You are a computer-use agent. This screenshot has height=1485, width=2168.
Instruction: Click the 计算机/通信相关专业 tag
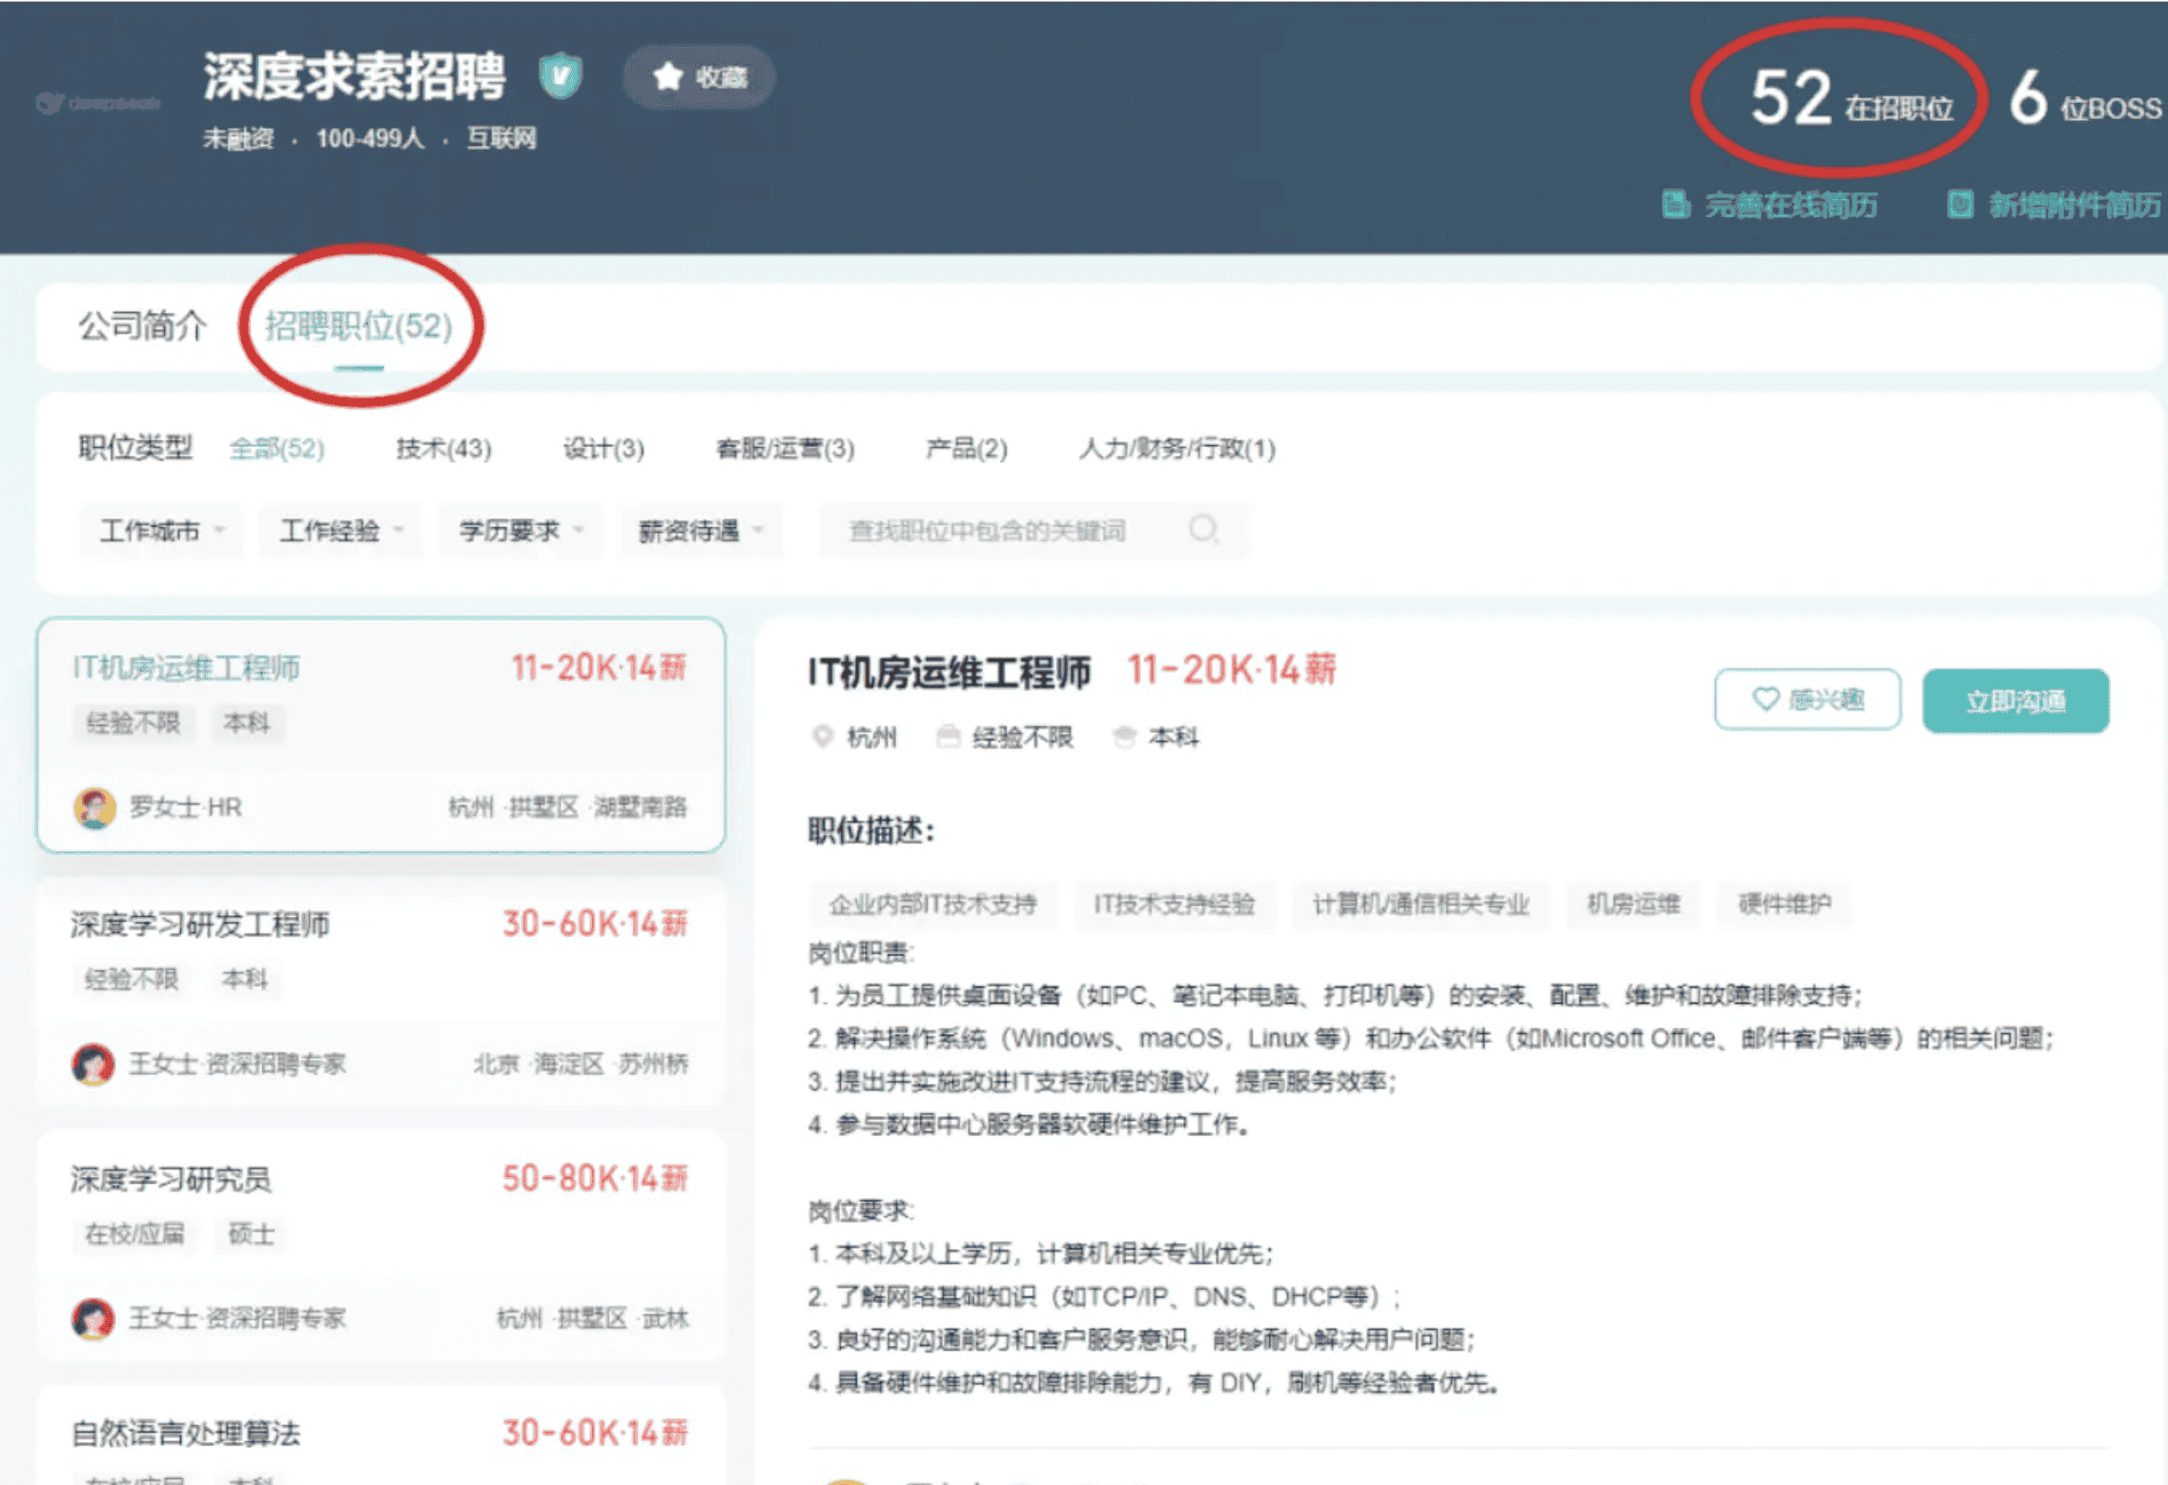point(1421,904)
